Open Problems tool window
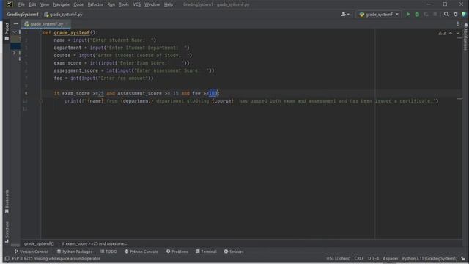Viewport: 469px width, 264px height. pos(177,252)
